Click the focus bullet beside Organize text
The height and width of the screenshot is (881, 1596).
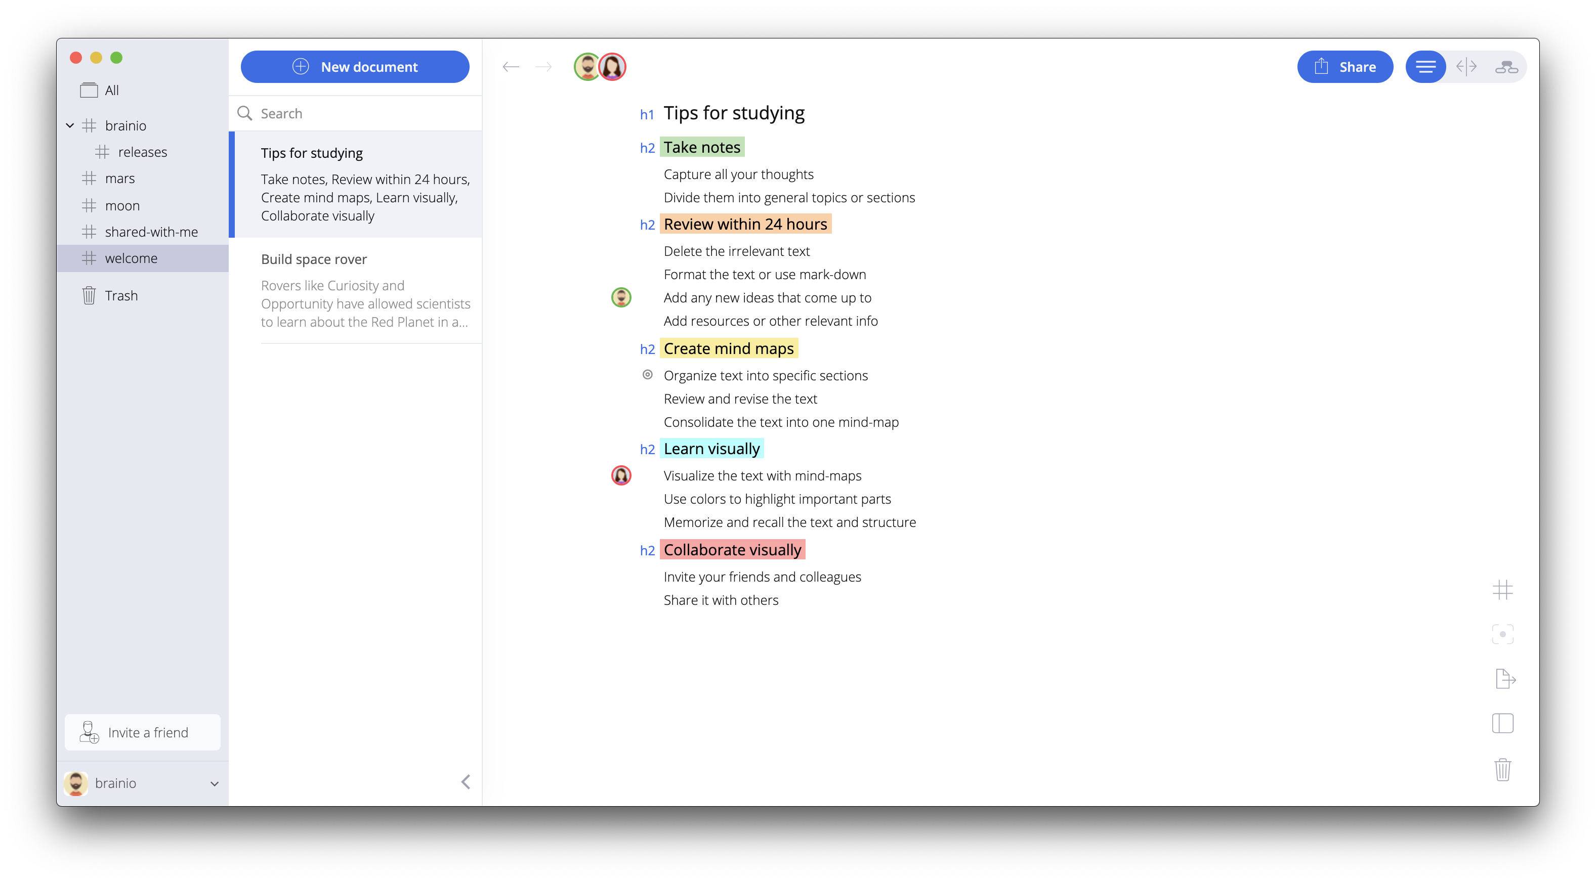(647, 375)
